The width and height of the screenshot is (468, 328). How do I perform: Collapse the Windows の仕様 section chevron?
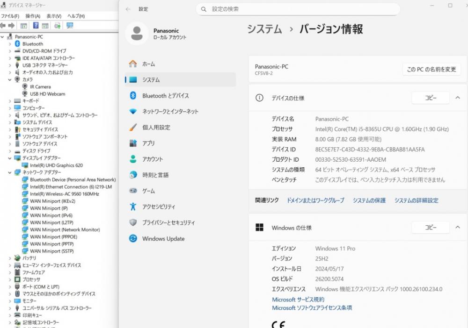pyautogui.click(x=458, y=227)
